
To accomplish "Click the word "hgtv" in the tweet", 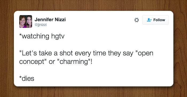I will [x=58, y=36].
